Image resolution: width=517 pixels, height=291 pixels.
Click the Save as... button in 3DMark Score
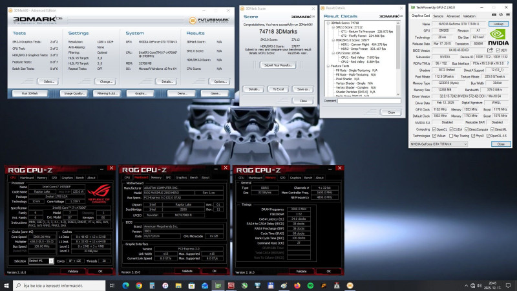[x=302, y=89]
